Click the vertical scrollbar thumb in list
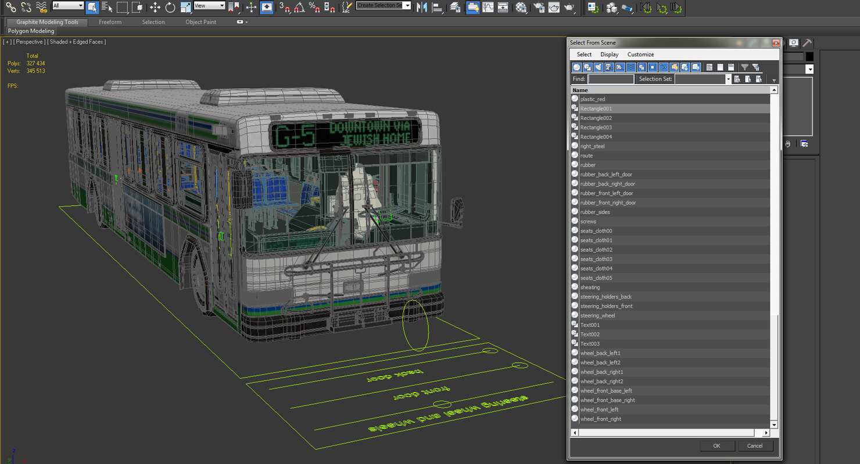The height and width of the screenshot is (464, 860). 774,368
